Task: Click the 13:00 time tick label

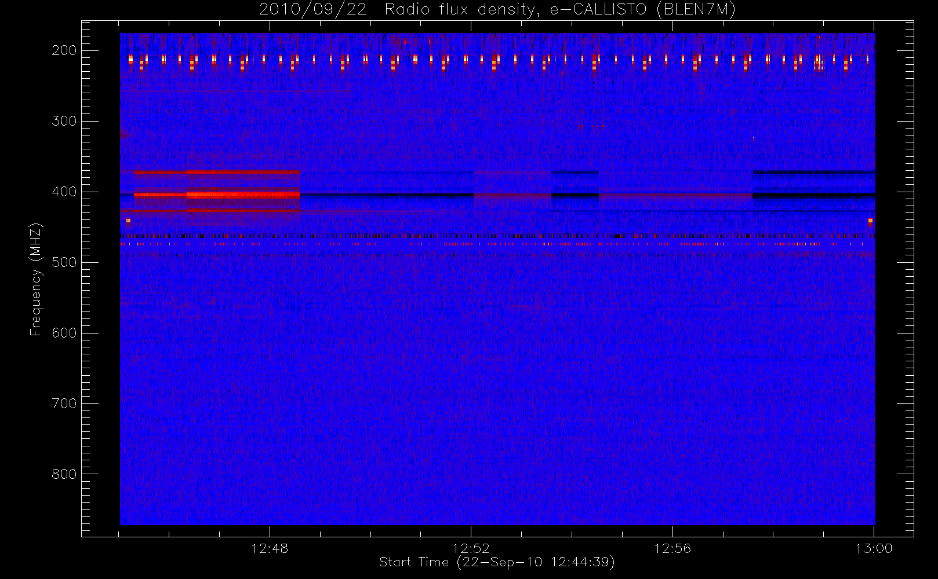Action: point(874,548)
